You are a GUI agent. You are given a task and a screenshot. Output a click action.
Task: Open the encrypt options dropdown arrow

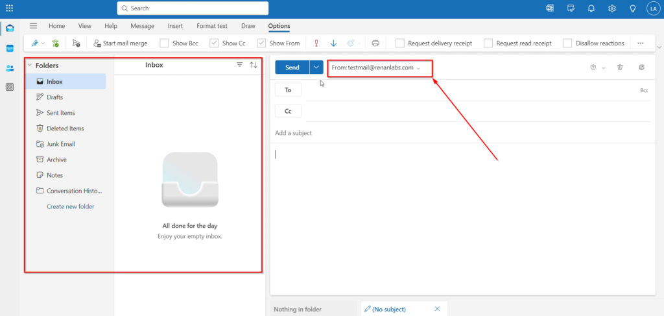pos(360,43)
